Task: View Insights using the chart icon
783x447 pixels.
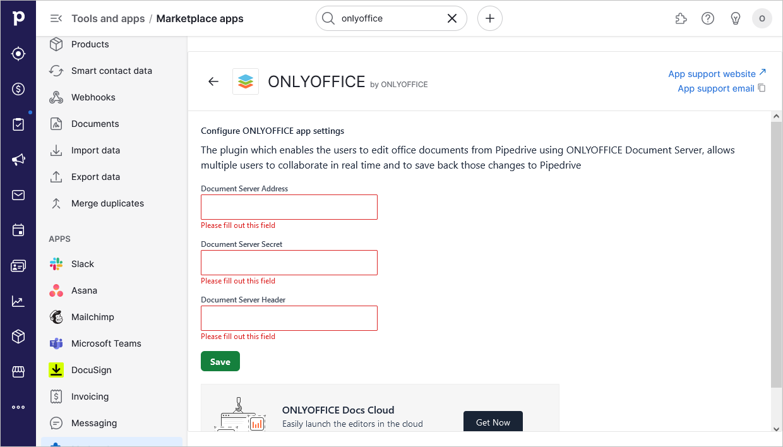Action: tap(18, 301)
